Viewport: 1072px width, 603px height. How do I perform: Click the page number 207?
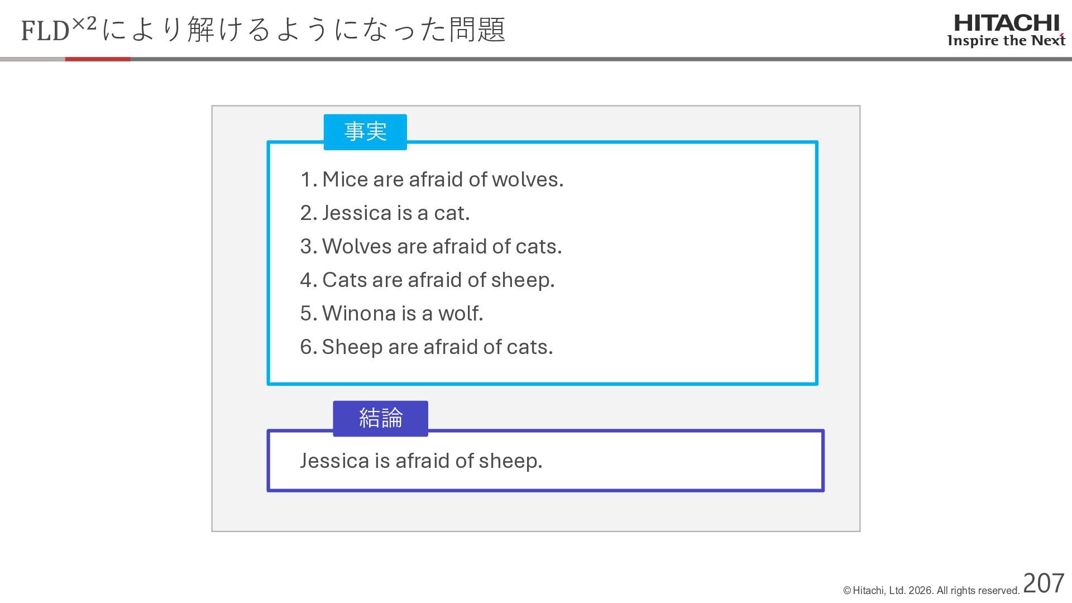1044,583
